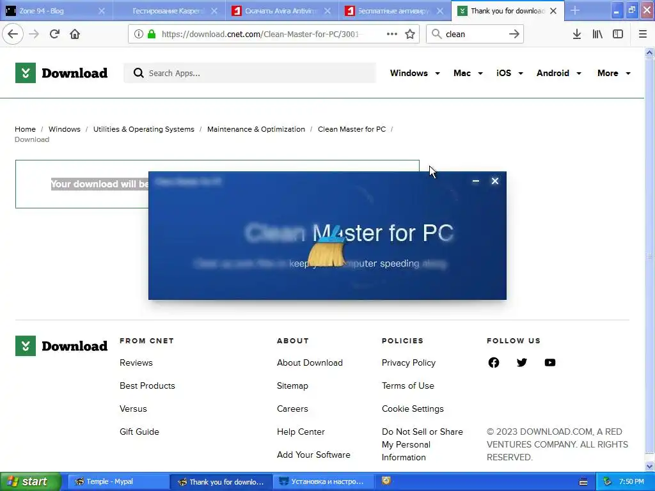
Task: Expand the Windows dropdown menu
Action: tap(414, 73)
